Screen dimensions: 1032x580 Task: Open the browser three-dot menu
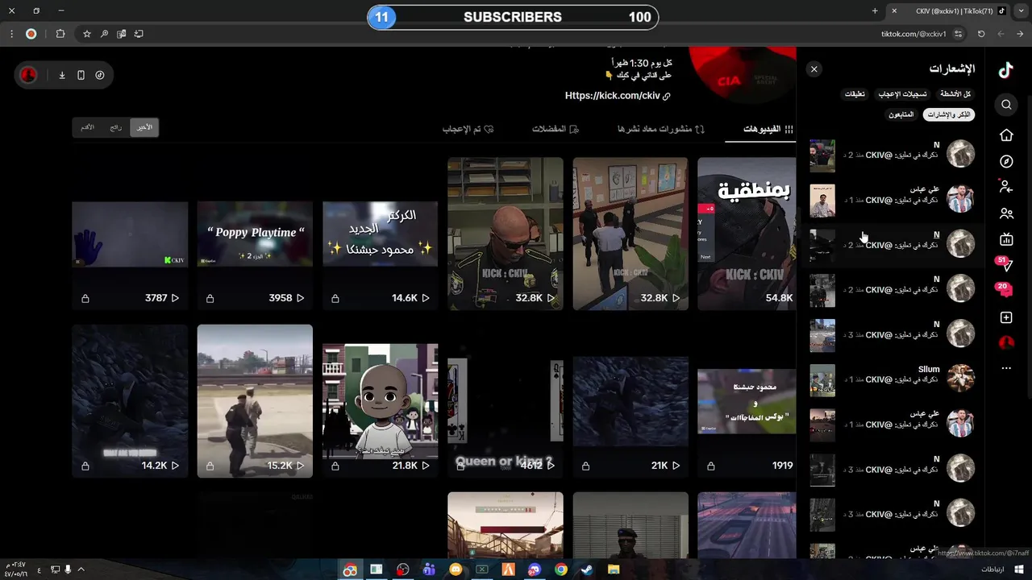click(x=11, y=34)
